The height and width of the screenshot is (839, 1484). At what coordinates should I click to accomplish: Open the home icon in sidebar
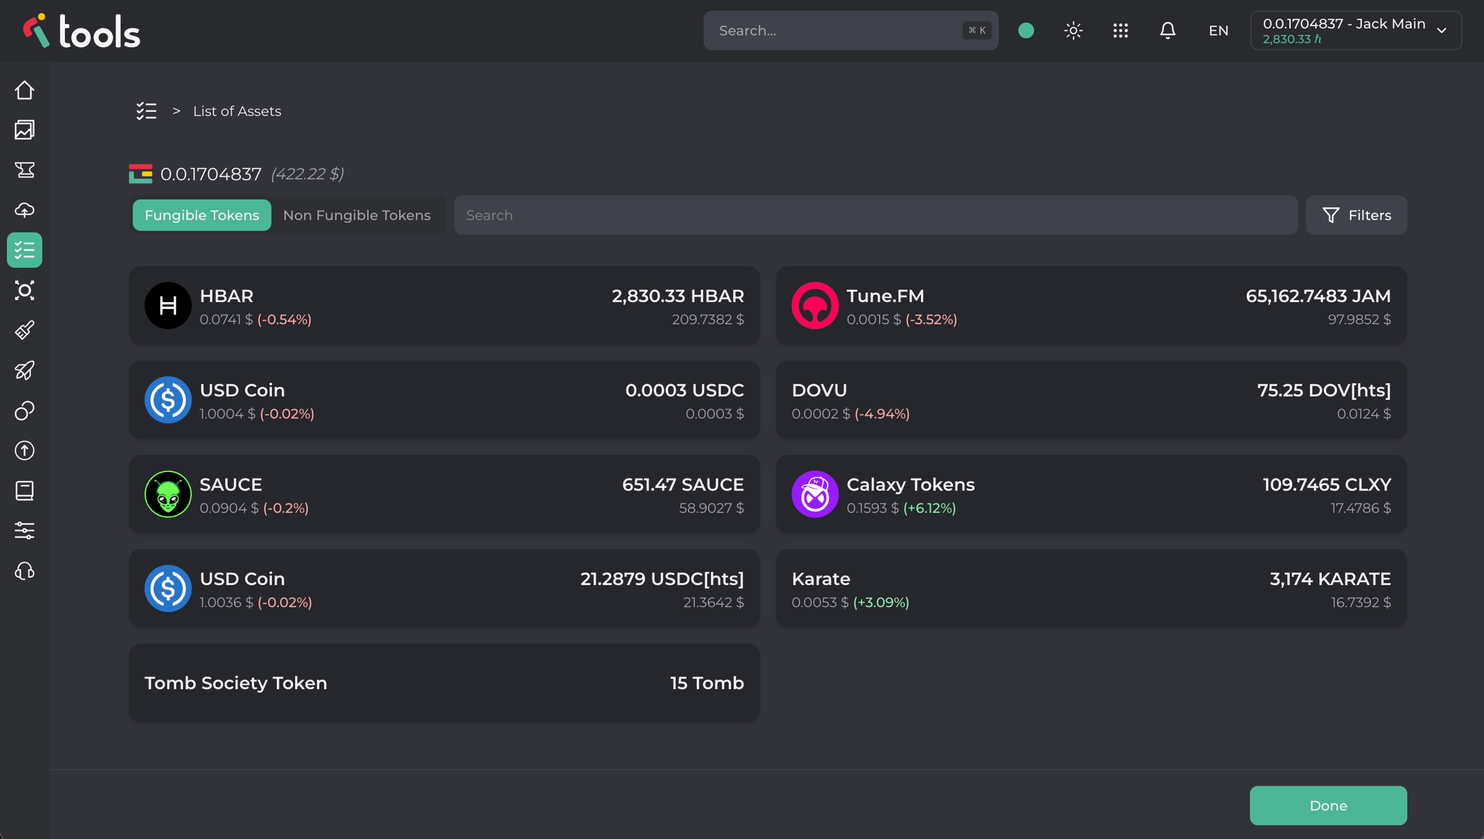(x=24, y=90)
